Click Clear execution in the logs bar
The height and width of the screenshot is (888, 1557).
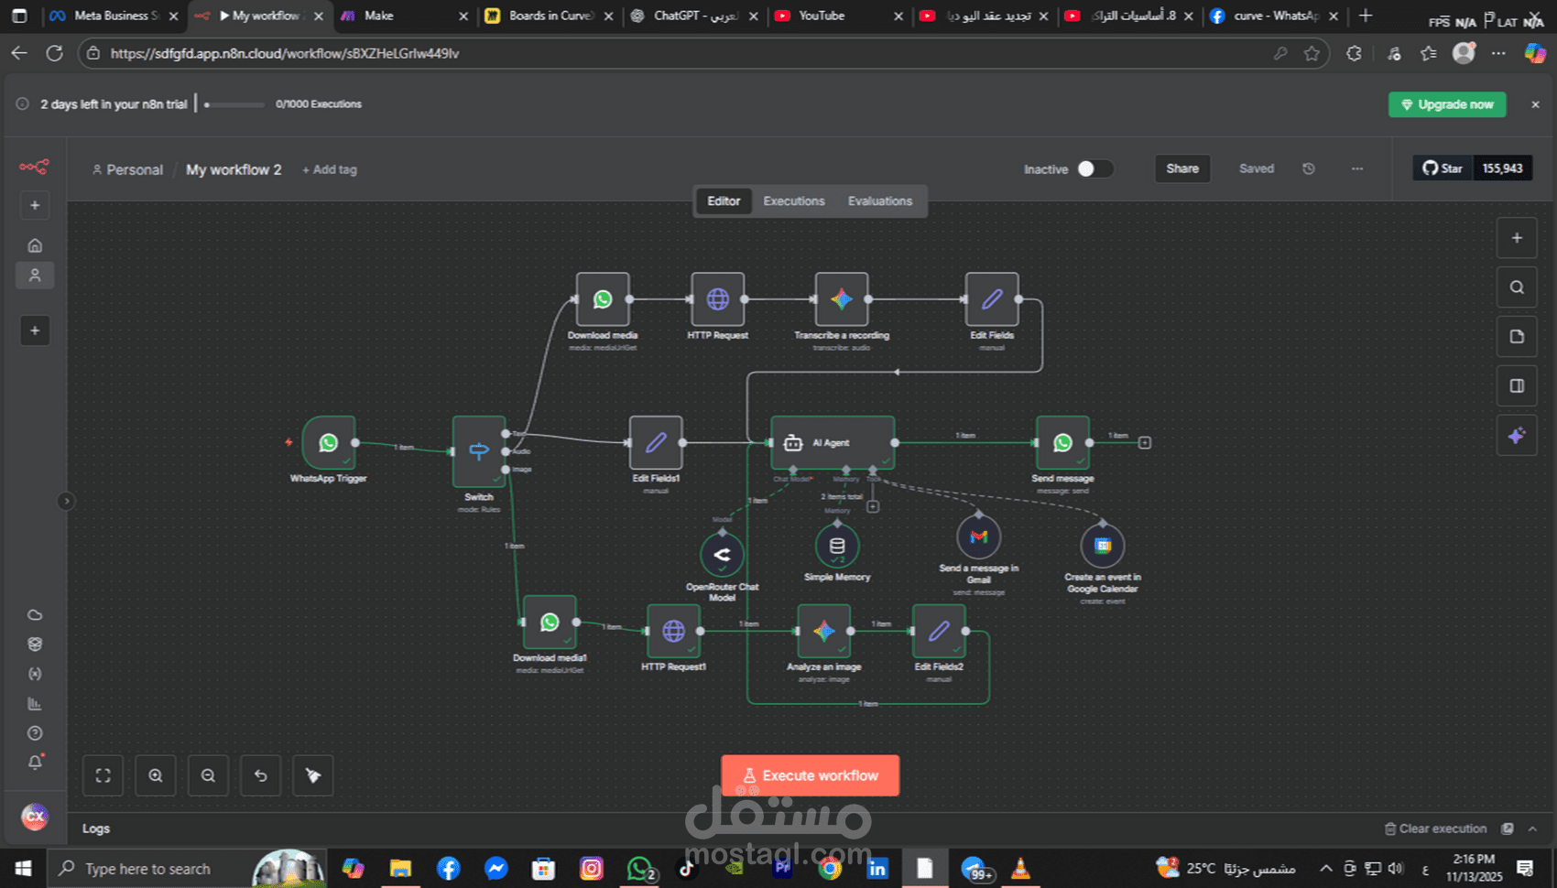(1435, 828)
